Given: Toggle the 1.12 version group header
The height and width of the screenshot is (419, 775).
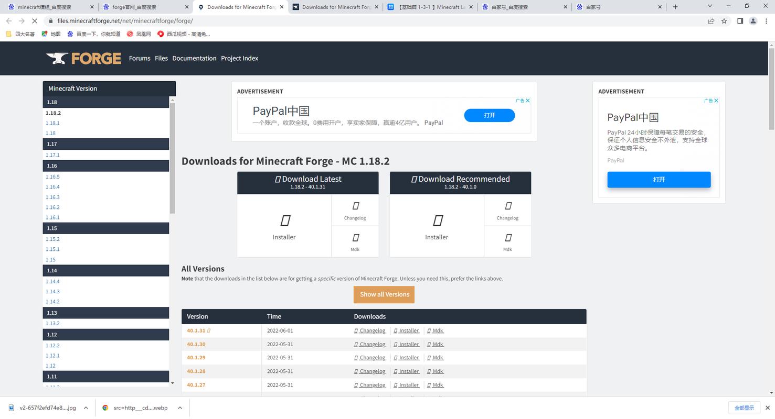Looking at the screenshot, I should (x=106, y=334).
